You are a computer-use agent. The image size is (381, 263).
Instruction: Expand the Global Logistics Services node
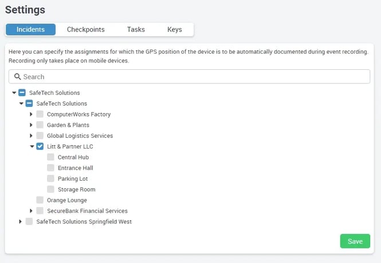32,136
